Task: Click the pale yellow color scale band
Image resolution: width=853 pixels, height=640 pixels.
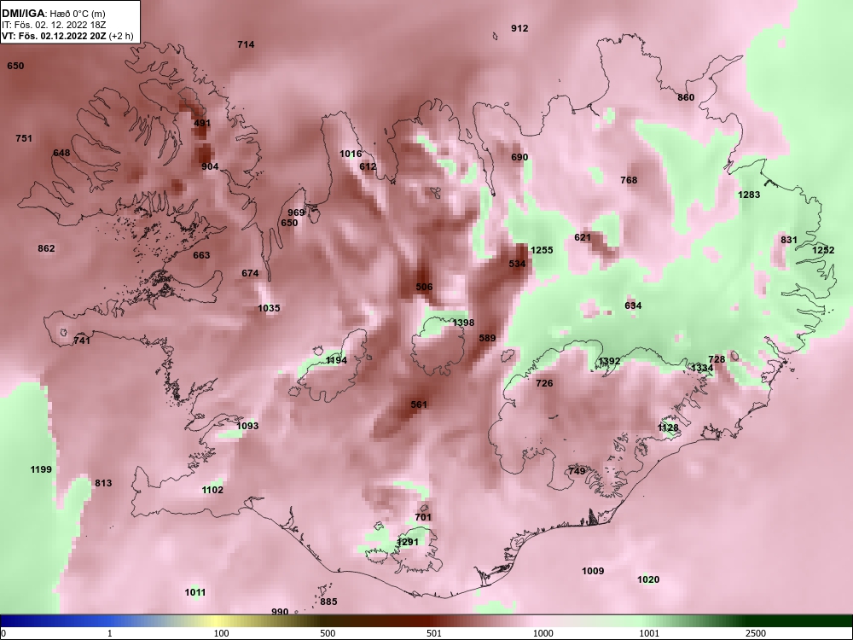Action: tap(215, 621)
